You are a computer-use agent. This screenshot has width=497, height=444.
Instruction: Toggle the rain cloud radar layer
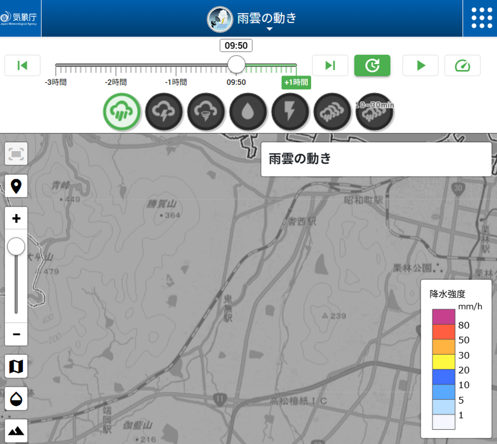click(x=122, y=112)
